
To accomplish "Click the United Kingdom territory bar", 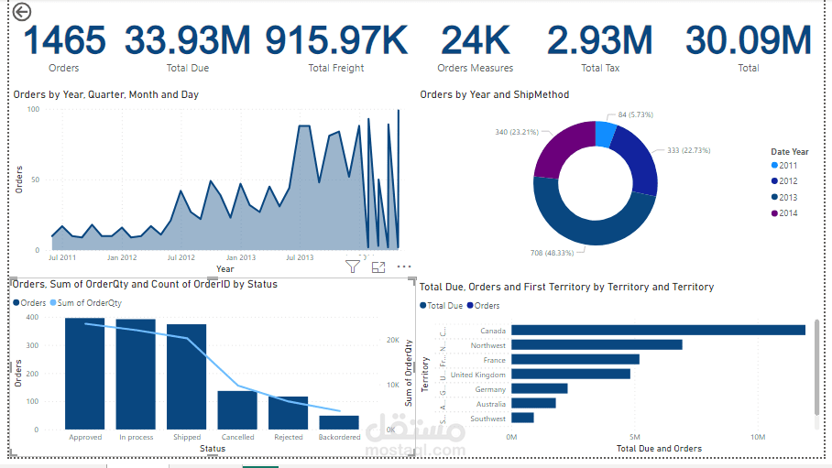I will click(x=571, y=374).
